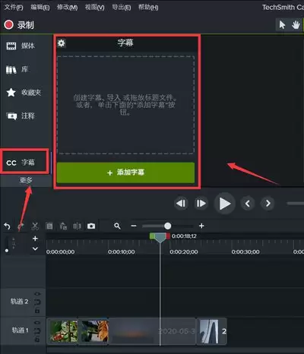Image resolution: width=304 pixels, height=354 pixels.
Task: Select the building clip labeled 2
Action: click(x=212, y=330)
